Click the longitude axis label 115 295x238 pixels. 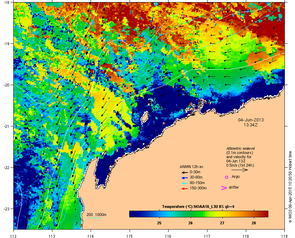[x=130, y=236]
